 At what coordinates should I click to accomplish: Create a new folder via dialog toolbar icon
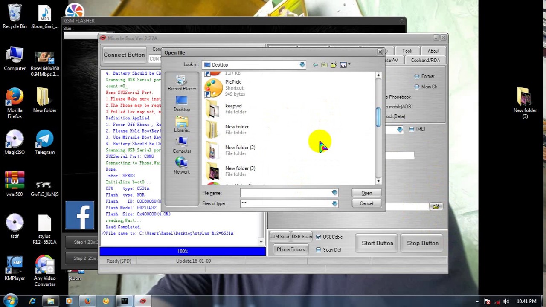point(333,65)
